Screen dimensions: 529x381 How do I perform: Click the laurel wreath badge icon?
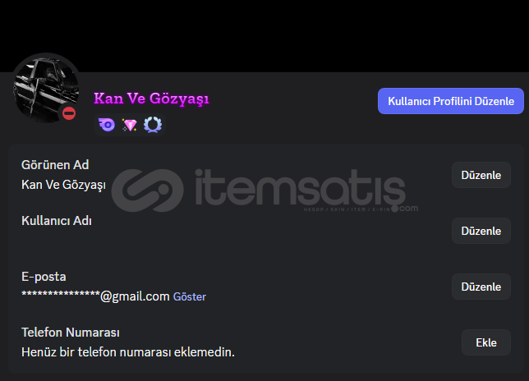pos(153,125)
